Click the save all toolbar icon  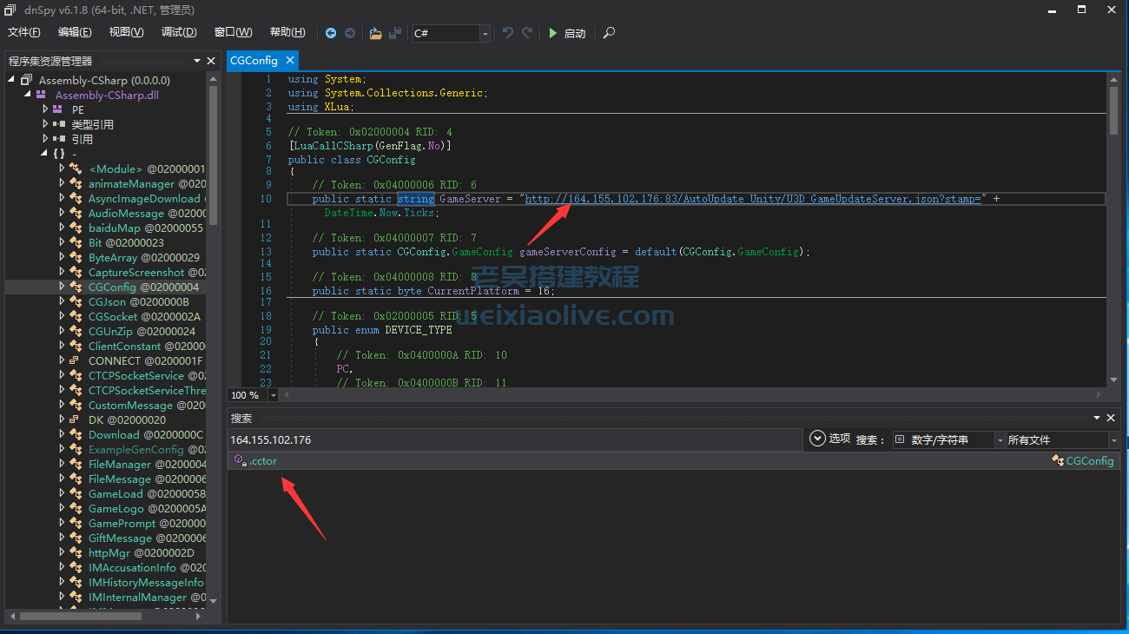coord(395,33)
